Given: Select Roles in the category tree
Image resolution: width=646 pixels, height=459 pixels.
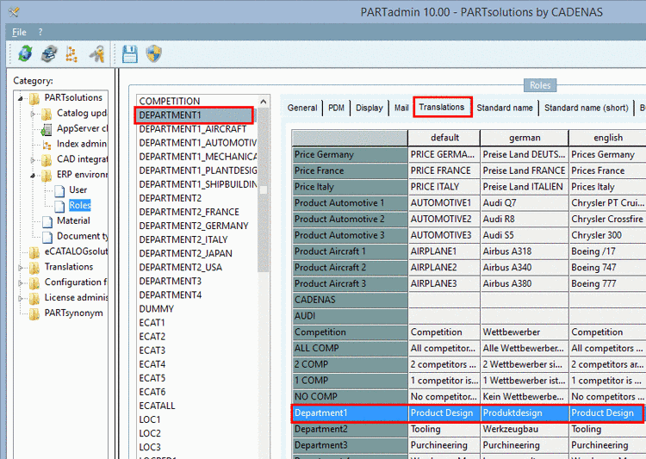Looking at the screenshot, I should point(79,205).
